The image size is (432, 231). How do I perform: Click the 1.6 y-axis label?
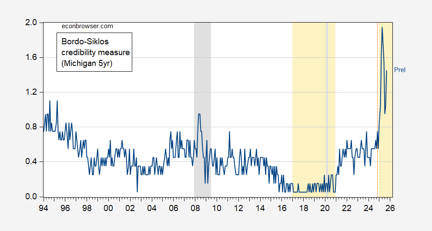[32, 57]
